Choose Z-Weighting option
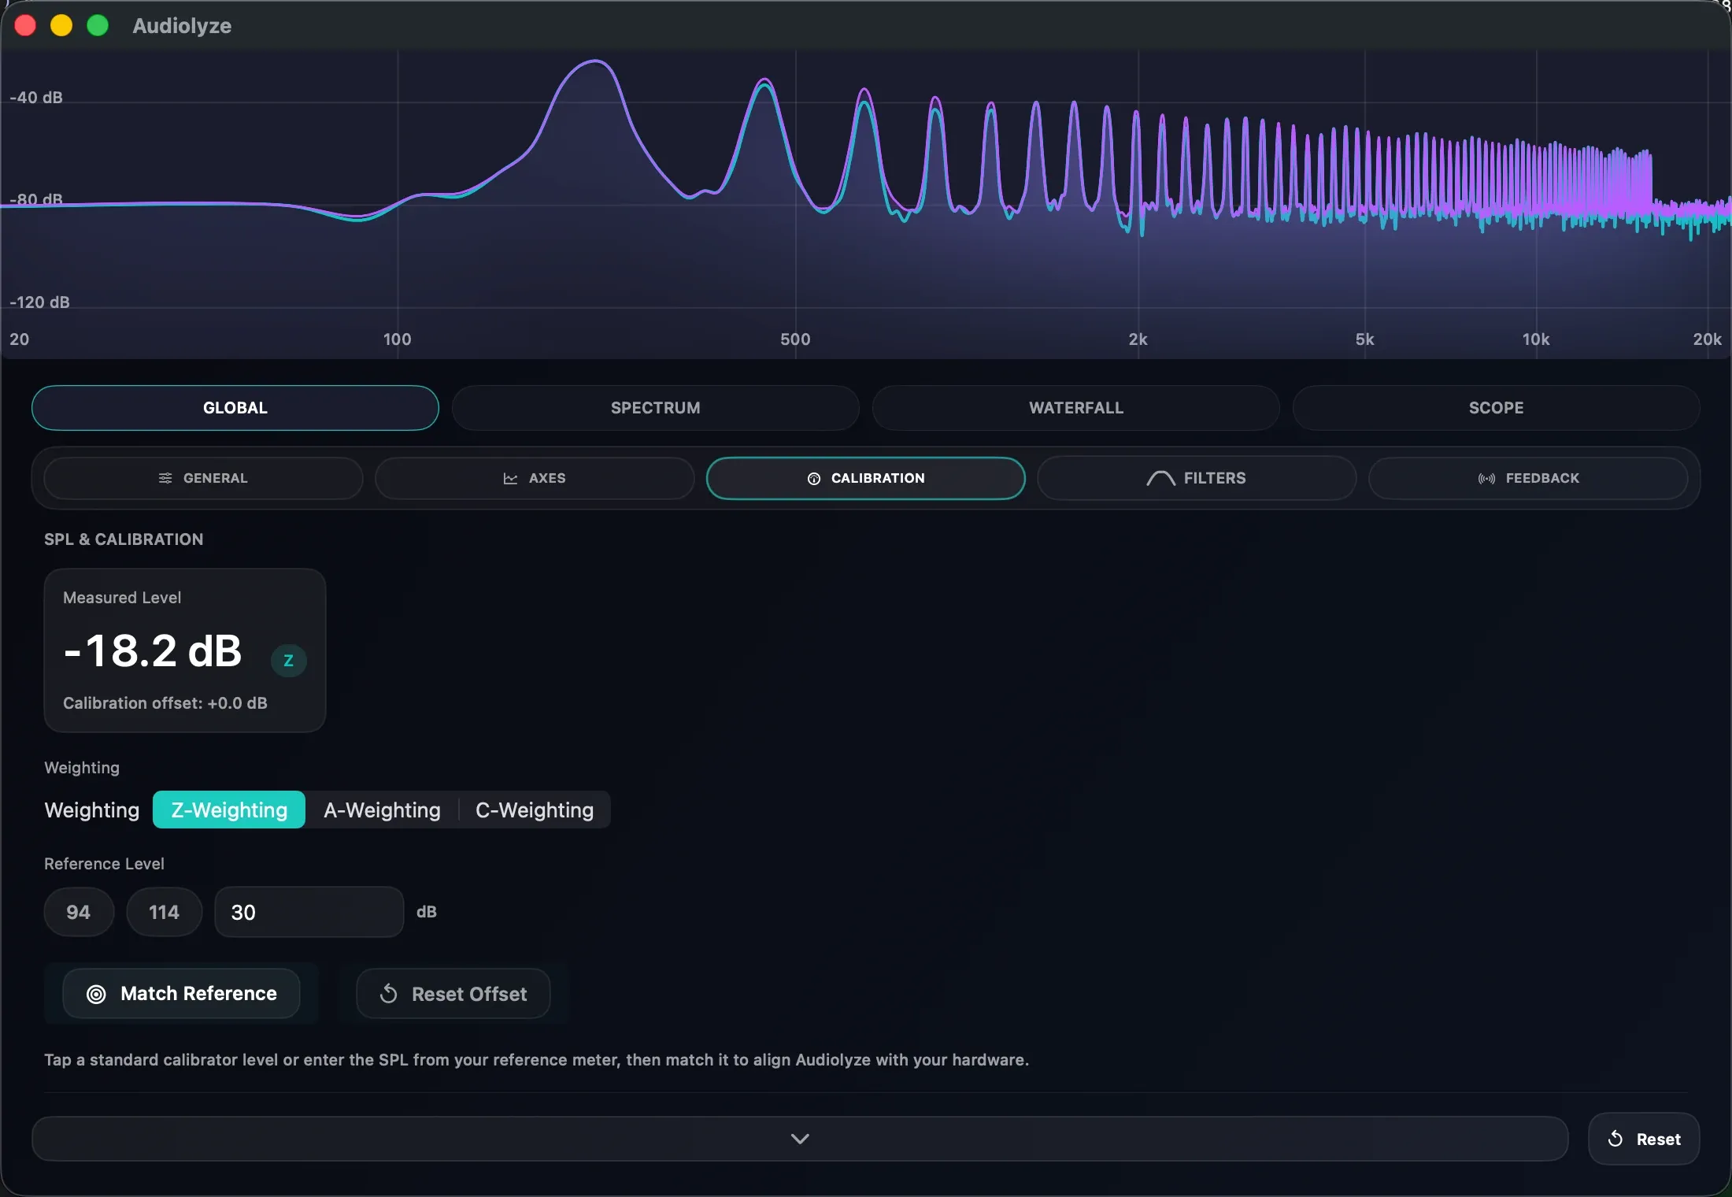 [229, 810]
